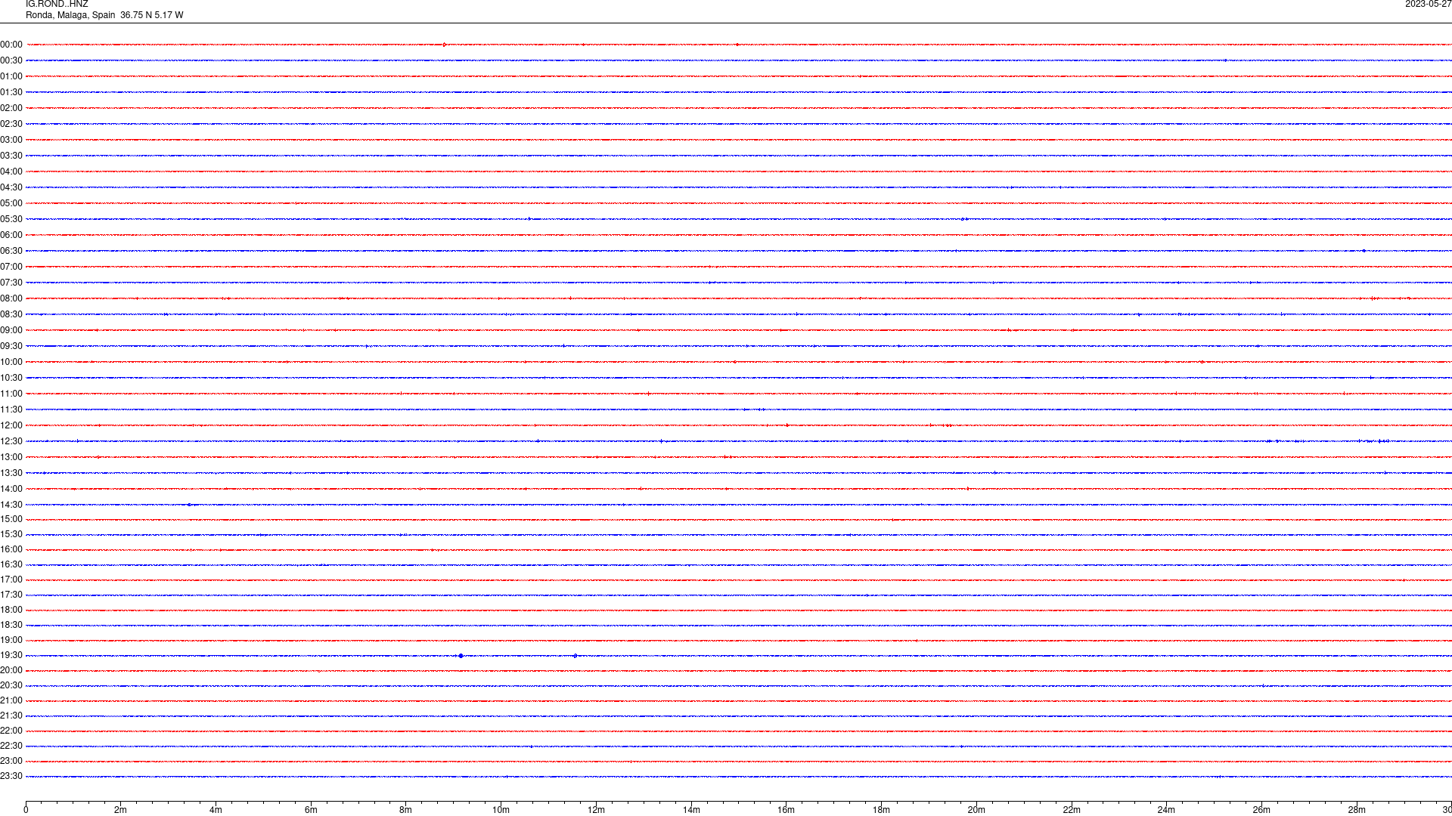Select the 16:30 trace time label
The image size is (1452, 816).
point(11,564)
